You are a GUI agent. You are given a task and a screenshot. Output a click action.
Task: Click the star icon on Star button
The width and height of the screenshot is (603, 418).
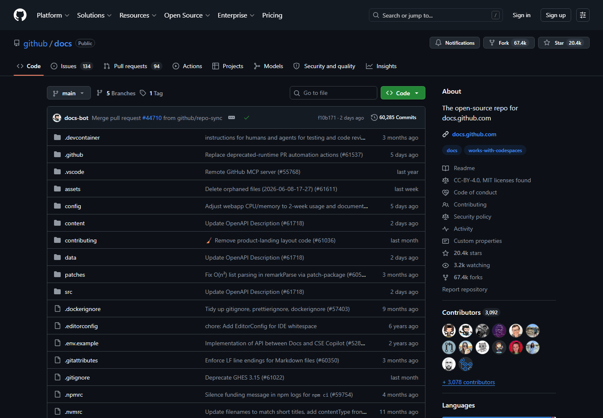[x=547, y=43]
